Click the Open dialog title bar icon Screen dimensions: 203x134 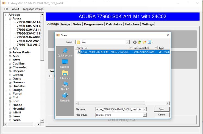(58, 35)
